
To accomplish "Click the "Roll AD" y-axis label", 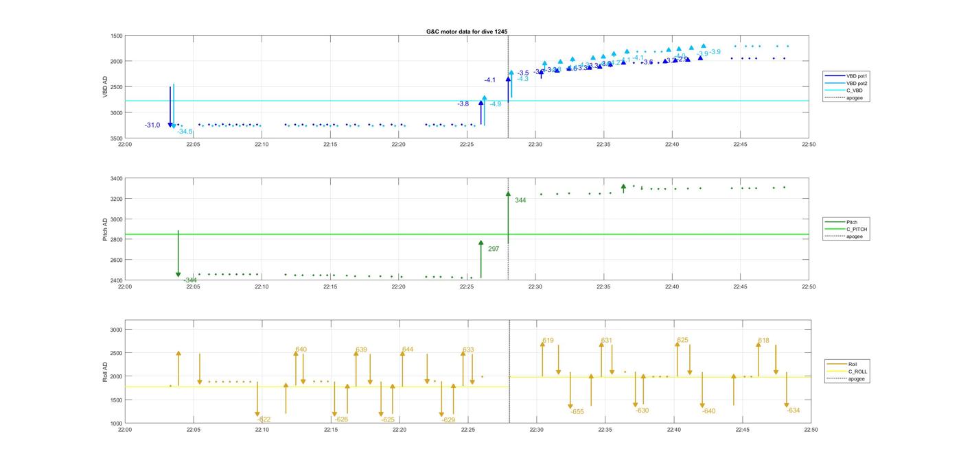I will (x=105, y=371).
